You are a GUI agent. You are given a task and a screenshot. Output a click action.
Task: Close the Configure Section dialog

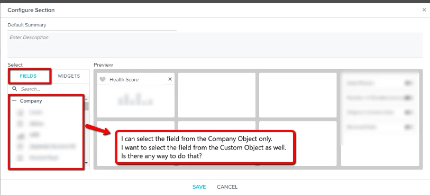click(424, 10)
